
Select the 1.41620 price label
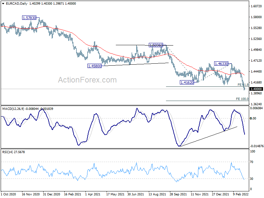click(x=187, y=82)
